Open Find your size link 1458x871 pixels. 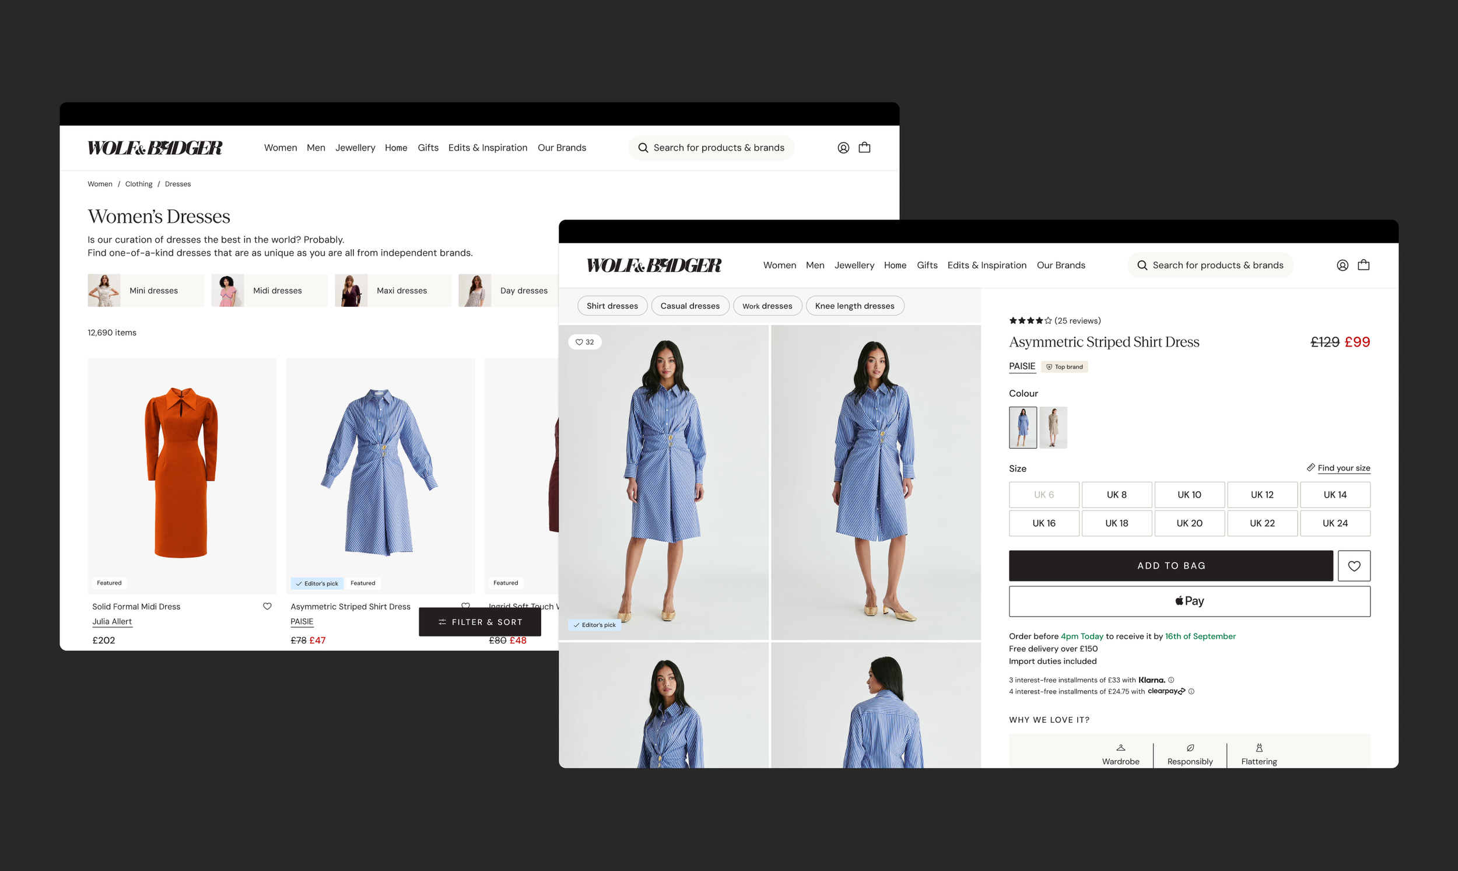tap(1343, 468)
